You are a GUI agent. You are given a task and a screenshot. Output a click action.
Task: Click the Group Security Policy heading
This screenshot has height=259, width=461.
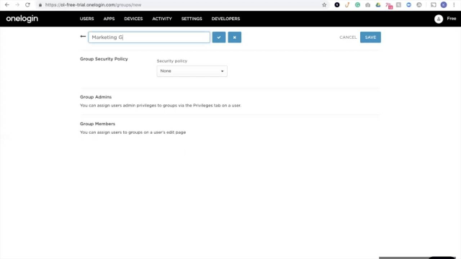tap(104, 59)
